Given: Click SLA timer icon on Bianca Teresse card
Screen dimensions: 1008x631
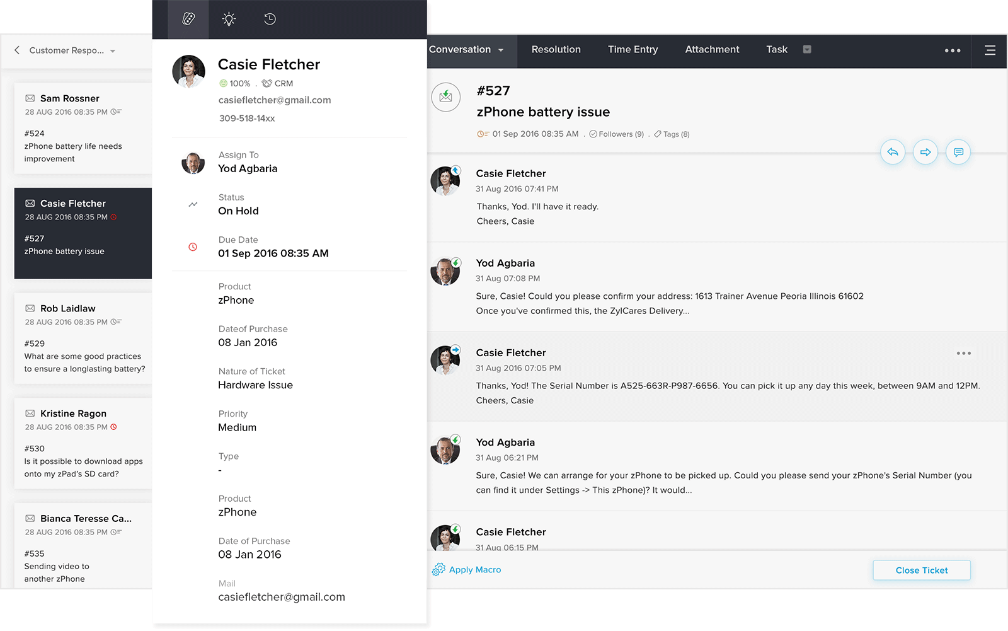Looking at the screenshot, I should pos(116,532).
